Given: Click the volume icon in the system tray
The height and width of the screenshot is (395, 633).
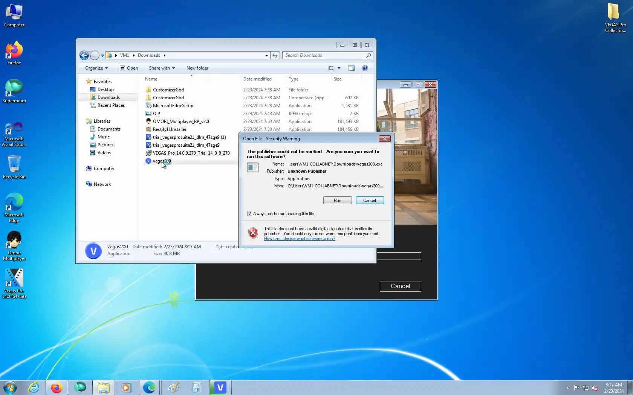Looking at the screenshot, I should [595, 388].
